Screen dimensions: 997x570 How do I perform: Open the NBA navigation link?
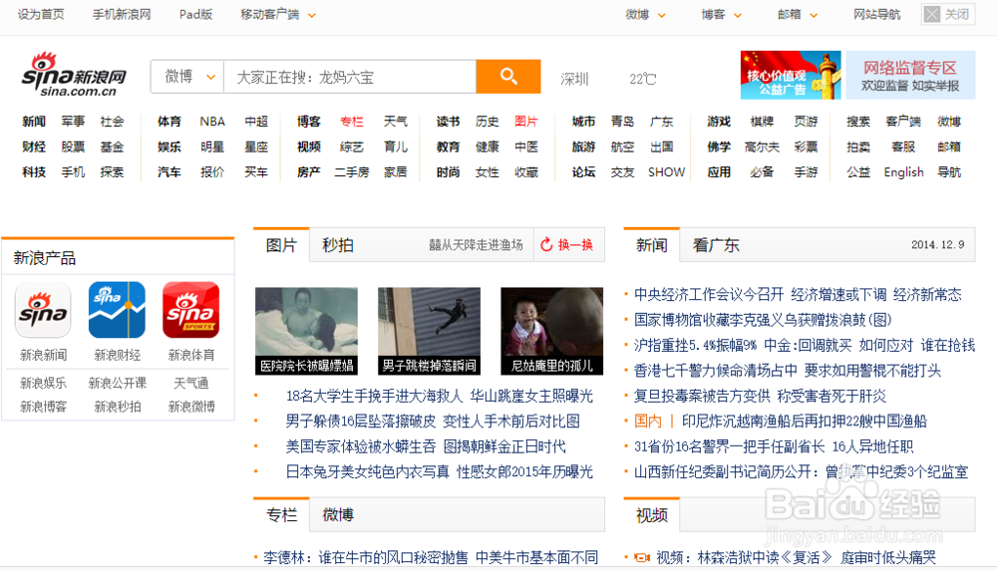(x=212, y=122)
